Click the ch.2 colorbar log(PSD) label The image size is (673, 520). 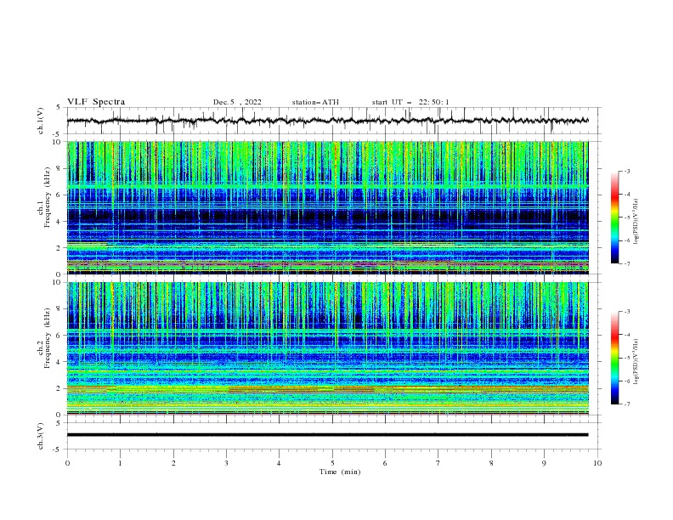pos(636,361)
